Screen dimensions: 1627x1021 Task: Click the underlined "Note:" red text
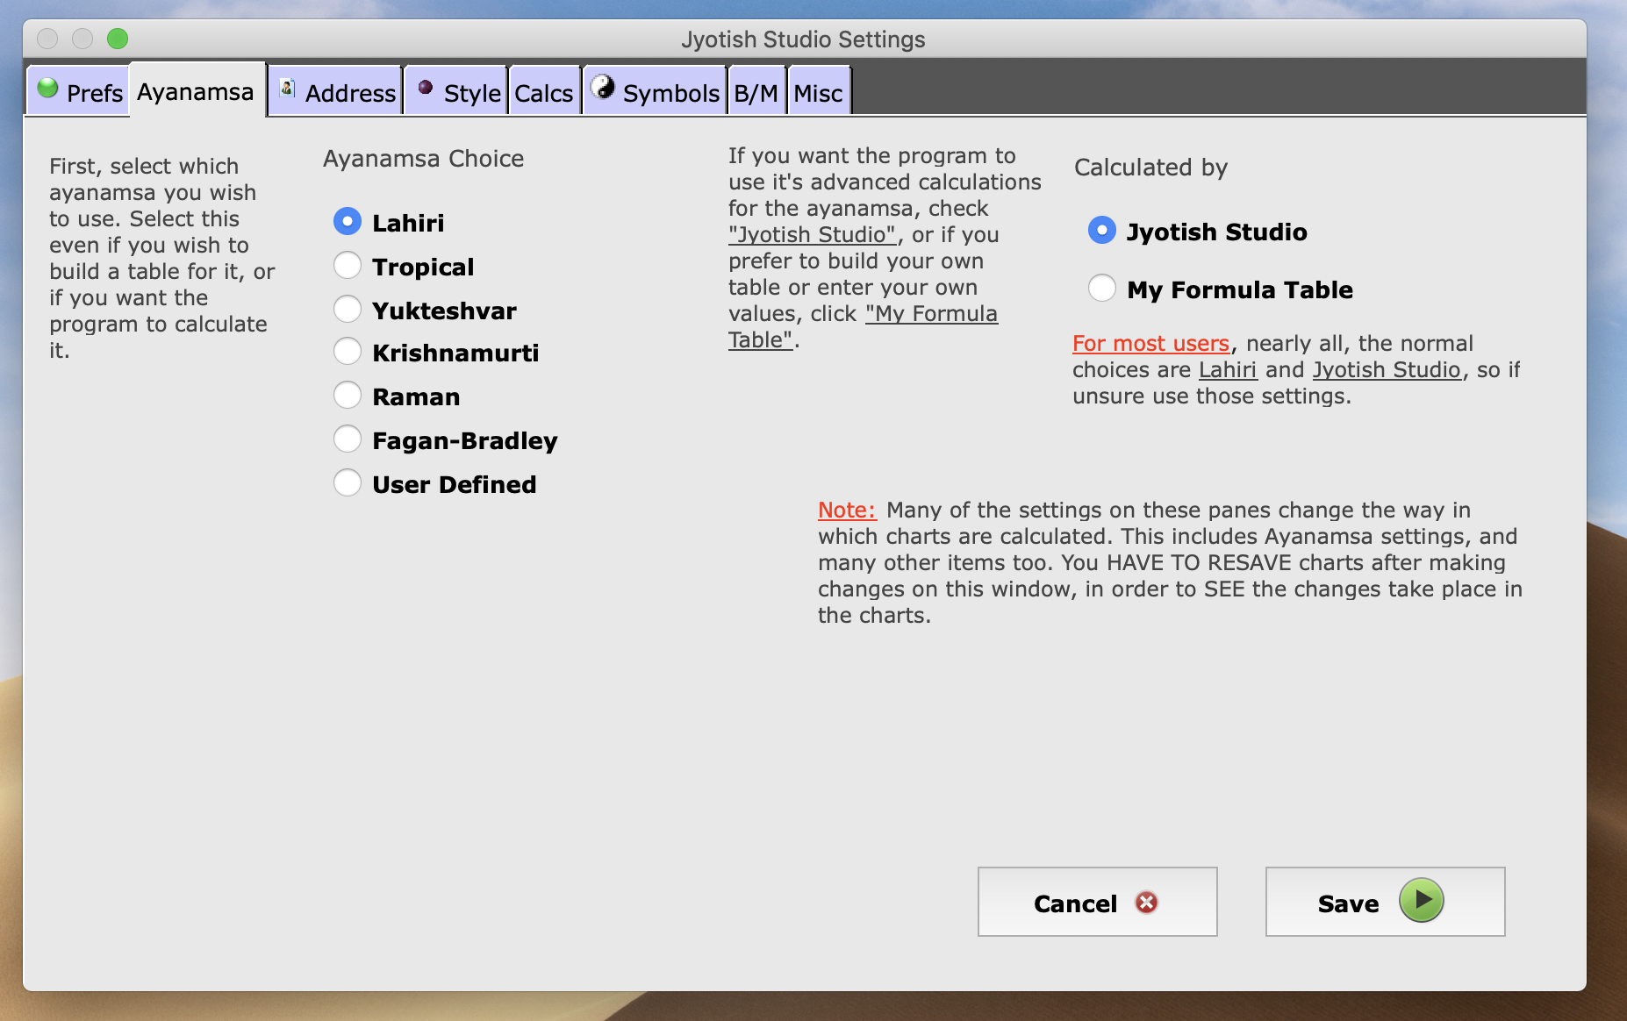(847, 510)
